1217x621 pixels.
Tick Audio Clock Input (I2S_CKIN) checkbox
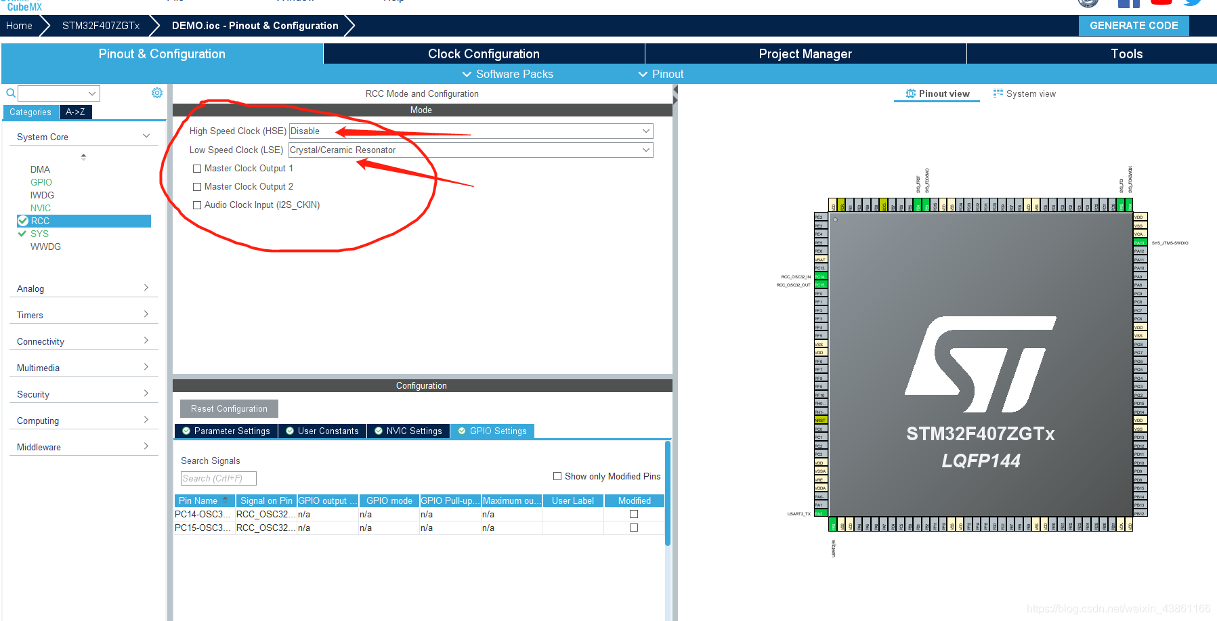(197, 205)
